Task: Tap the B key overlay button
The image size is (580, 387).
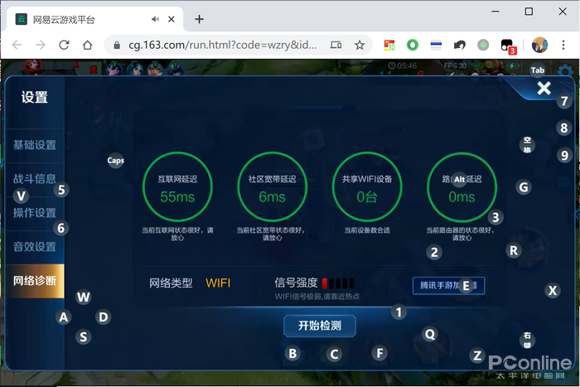Action: tap(292, 353)
